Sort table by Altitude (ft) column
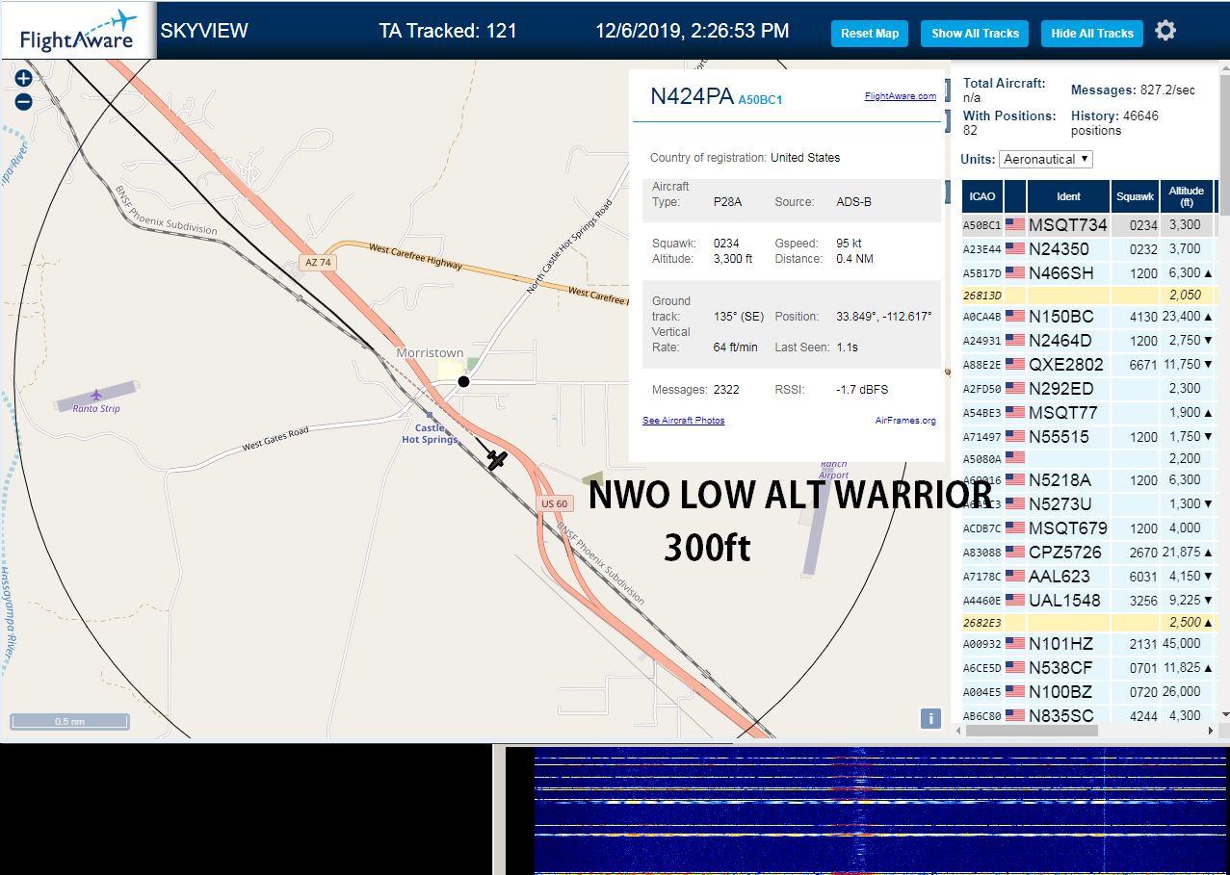Image resolution: width=1230 pixels, height=875 pixels. tap(1187, 196)
